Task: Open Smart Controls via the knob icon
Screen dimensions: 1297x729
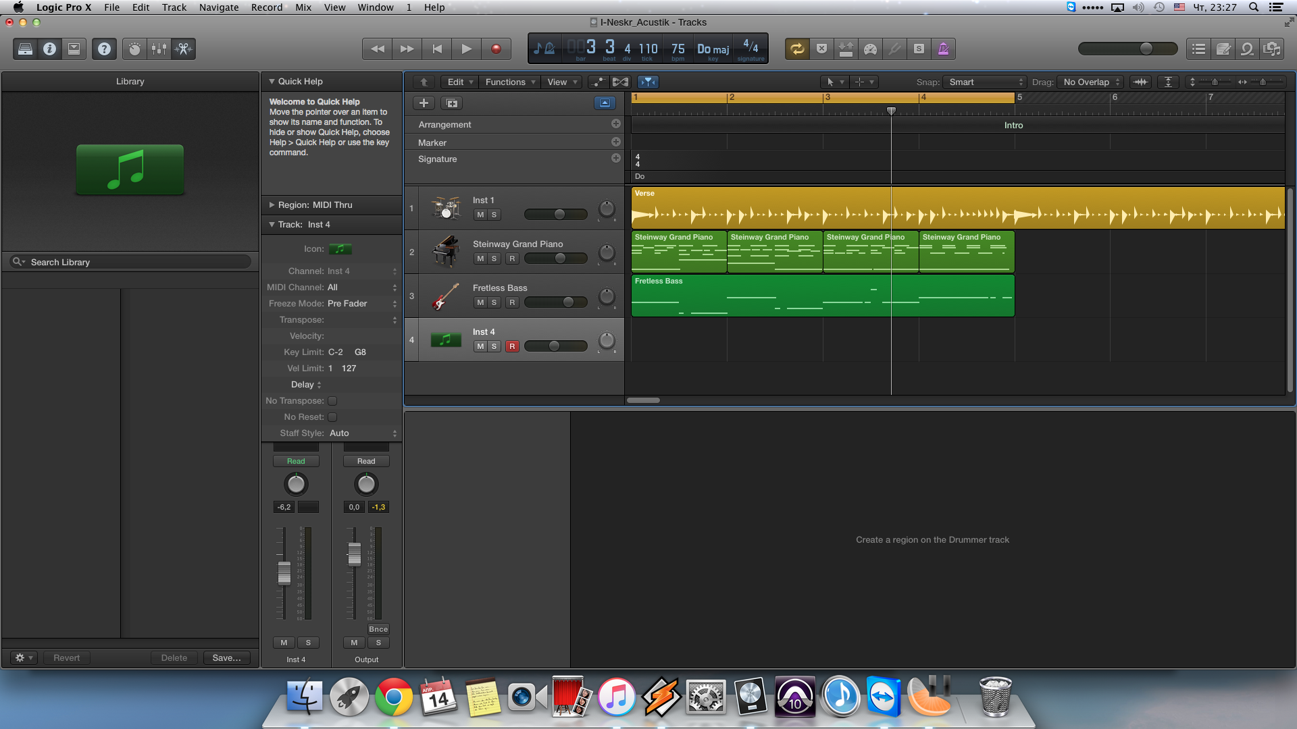Action: 134,49
